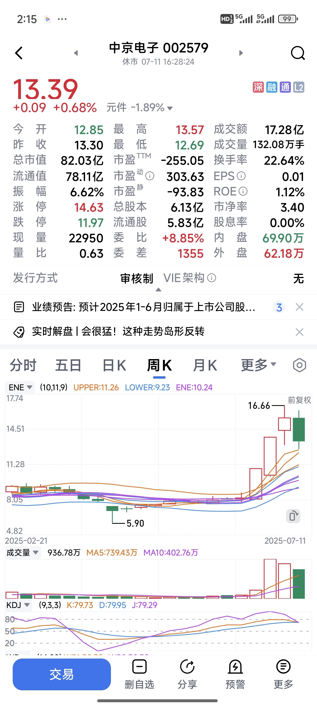Screen dimensions: 317x707
Task: Open the 3 notices count badge
Action: pos(279,307)
